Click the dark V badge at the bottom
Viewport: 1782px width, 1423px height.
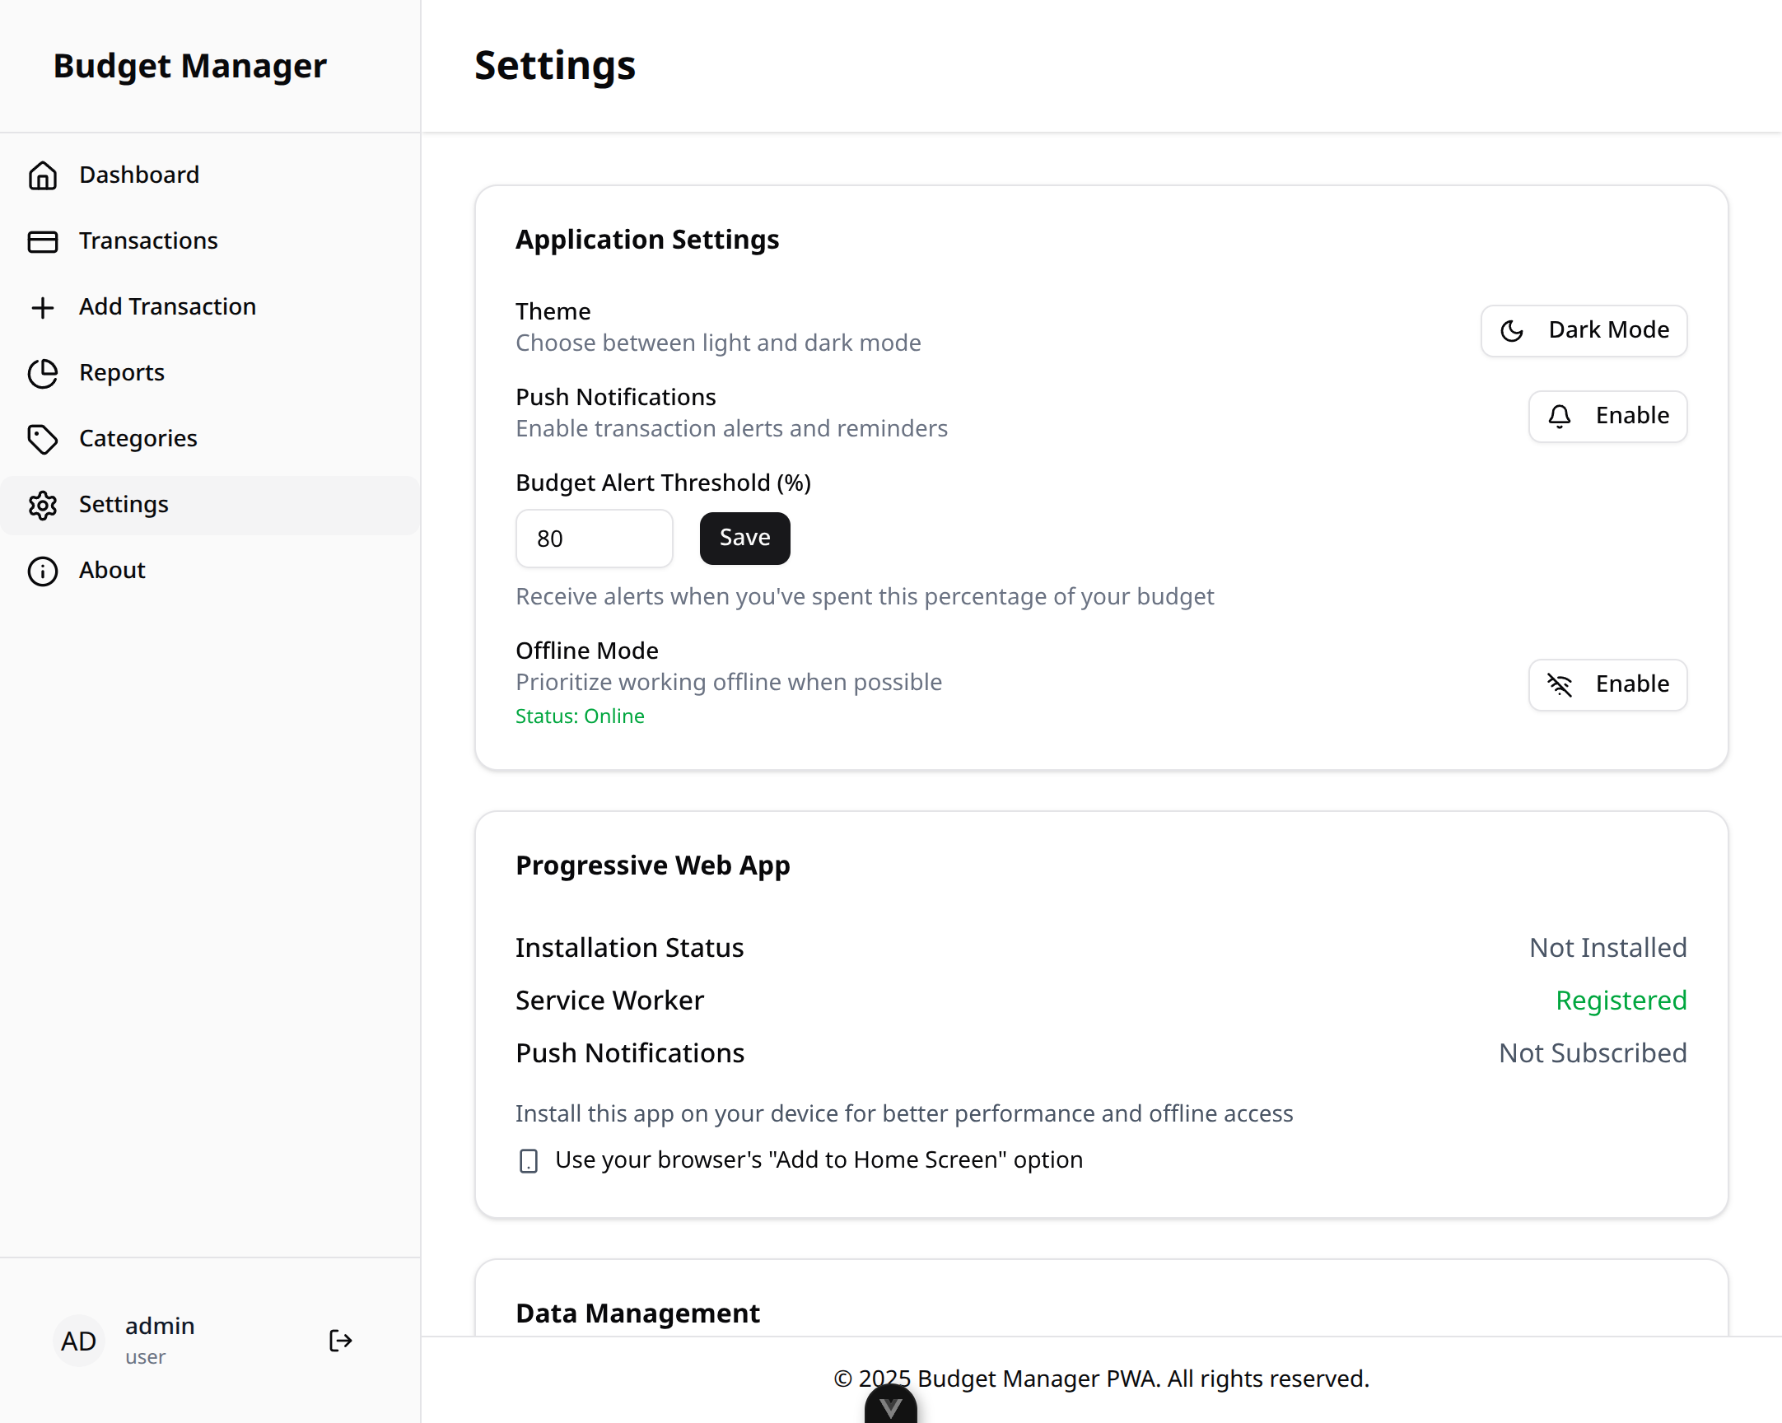tap(890, 1405)
